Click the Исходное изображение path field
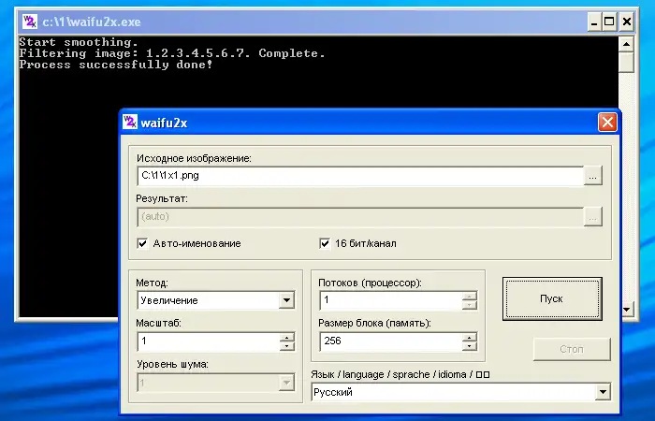The height and width of the screenshot is (421, 655). click(360, 176)
